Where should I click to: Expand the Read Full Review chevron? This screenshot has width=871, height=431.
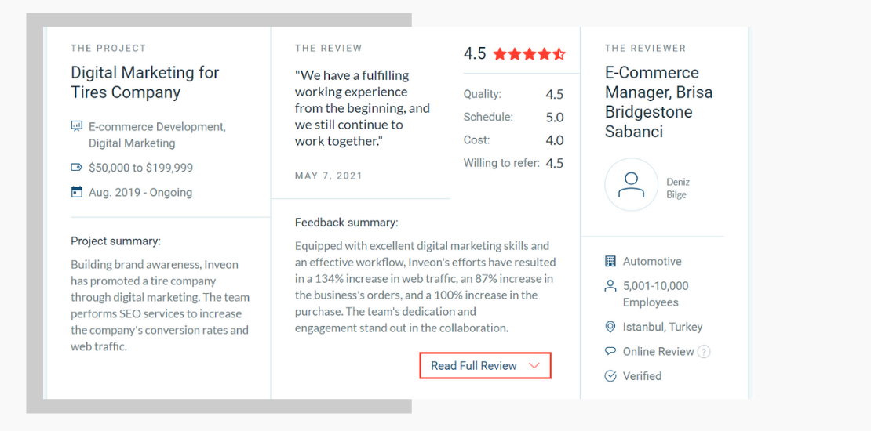(534, 365)
